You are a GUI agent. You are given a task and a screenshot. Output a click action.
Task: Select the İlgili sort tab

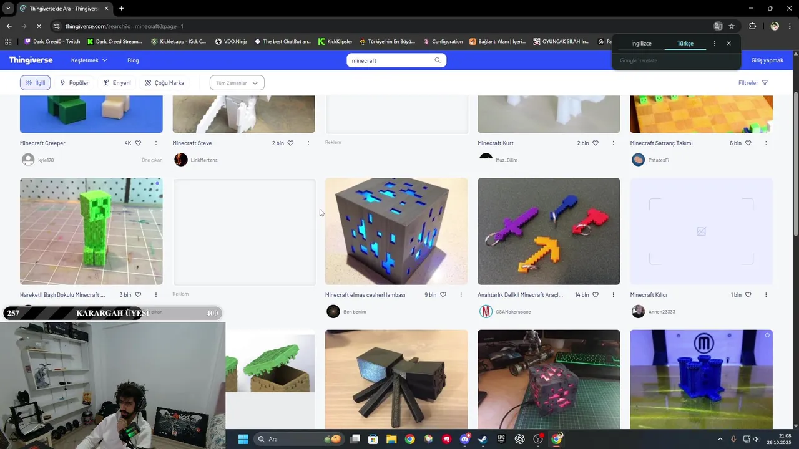click(36, 83)
